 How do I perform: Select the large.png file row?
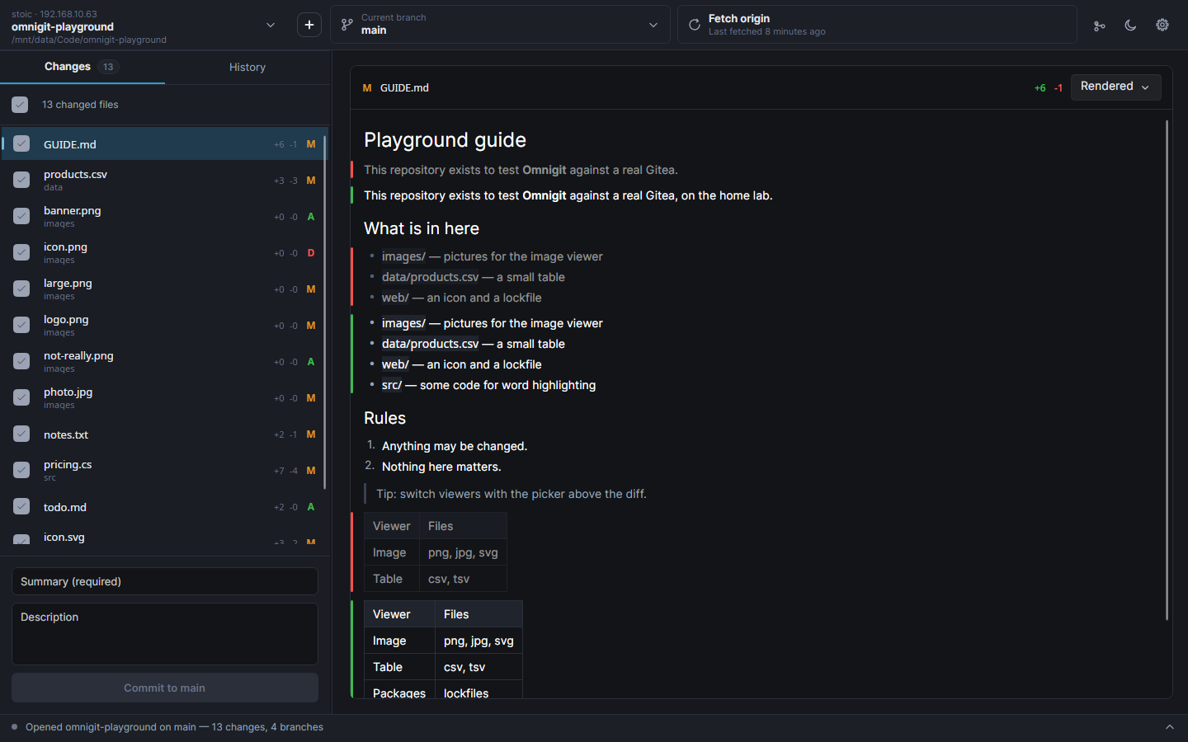[163, 289]
